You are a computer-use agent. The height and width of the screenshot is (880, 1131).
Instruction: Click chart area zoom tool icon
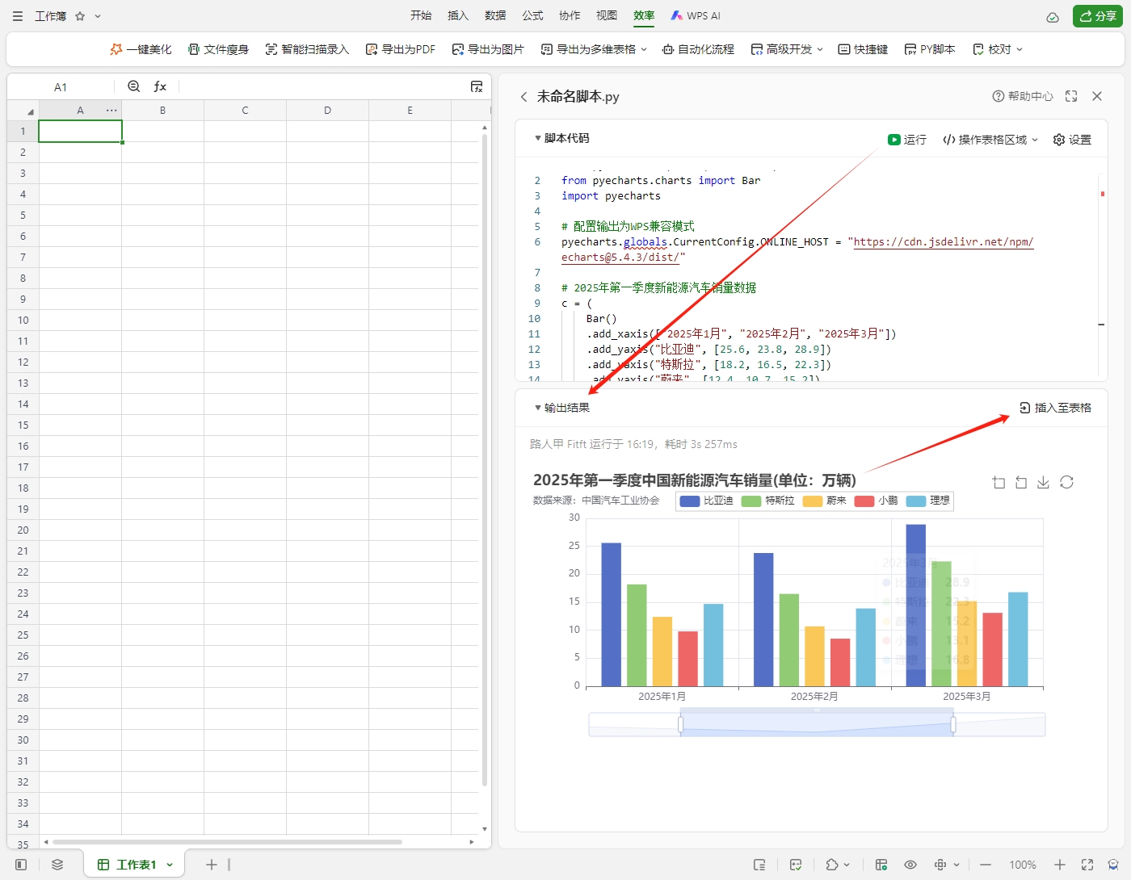point(999,482)
